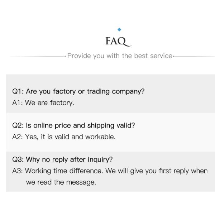Click the text "we read the message."
Viewport: 215px width, 215px height.
point(61,182)
